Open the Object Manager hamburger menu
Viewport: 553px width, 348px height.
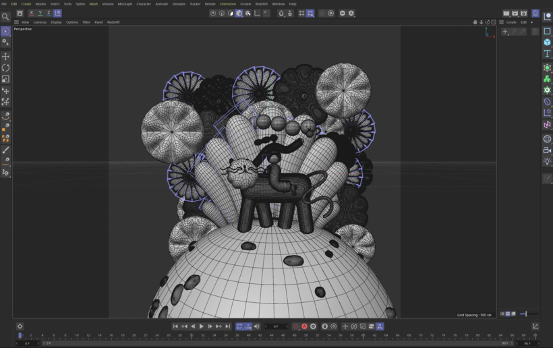point(501,22)
